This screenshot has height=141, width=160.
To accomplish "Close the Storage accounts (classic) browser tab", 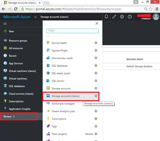I will pos(39,3).
